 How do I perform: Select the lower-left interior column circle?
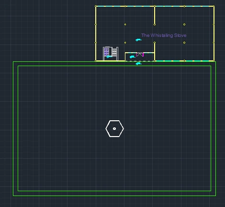pos(125,43)
